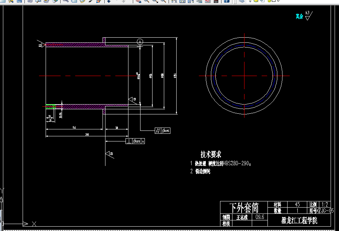The height and width of the screenshot is (231, 339).
Task: Open a drawing with the Open icon
Action: pos(11,1)
